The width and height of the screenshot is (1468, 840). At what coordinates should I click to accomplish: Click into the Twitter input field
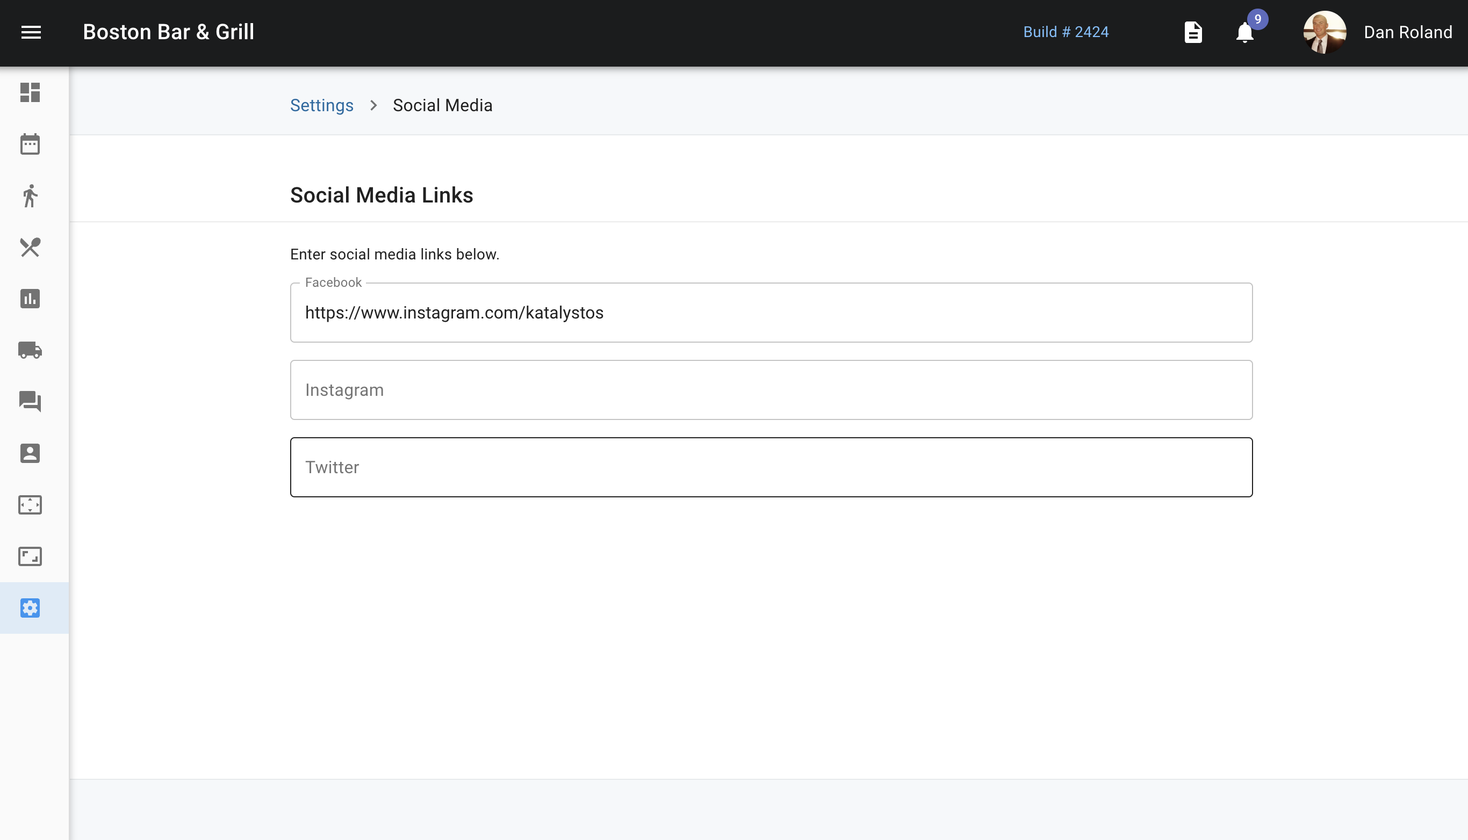[771, 467]
